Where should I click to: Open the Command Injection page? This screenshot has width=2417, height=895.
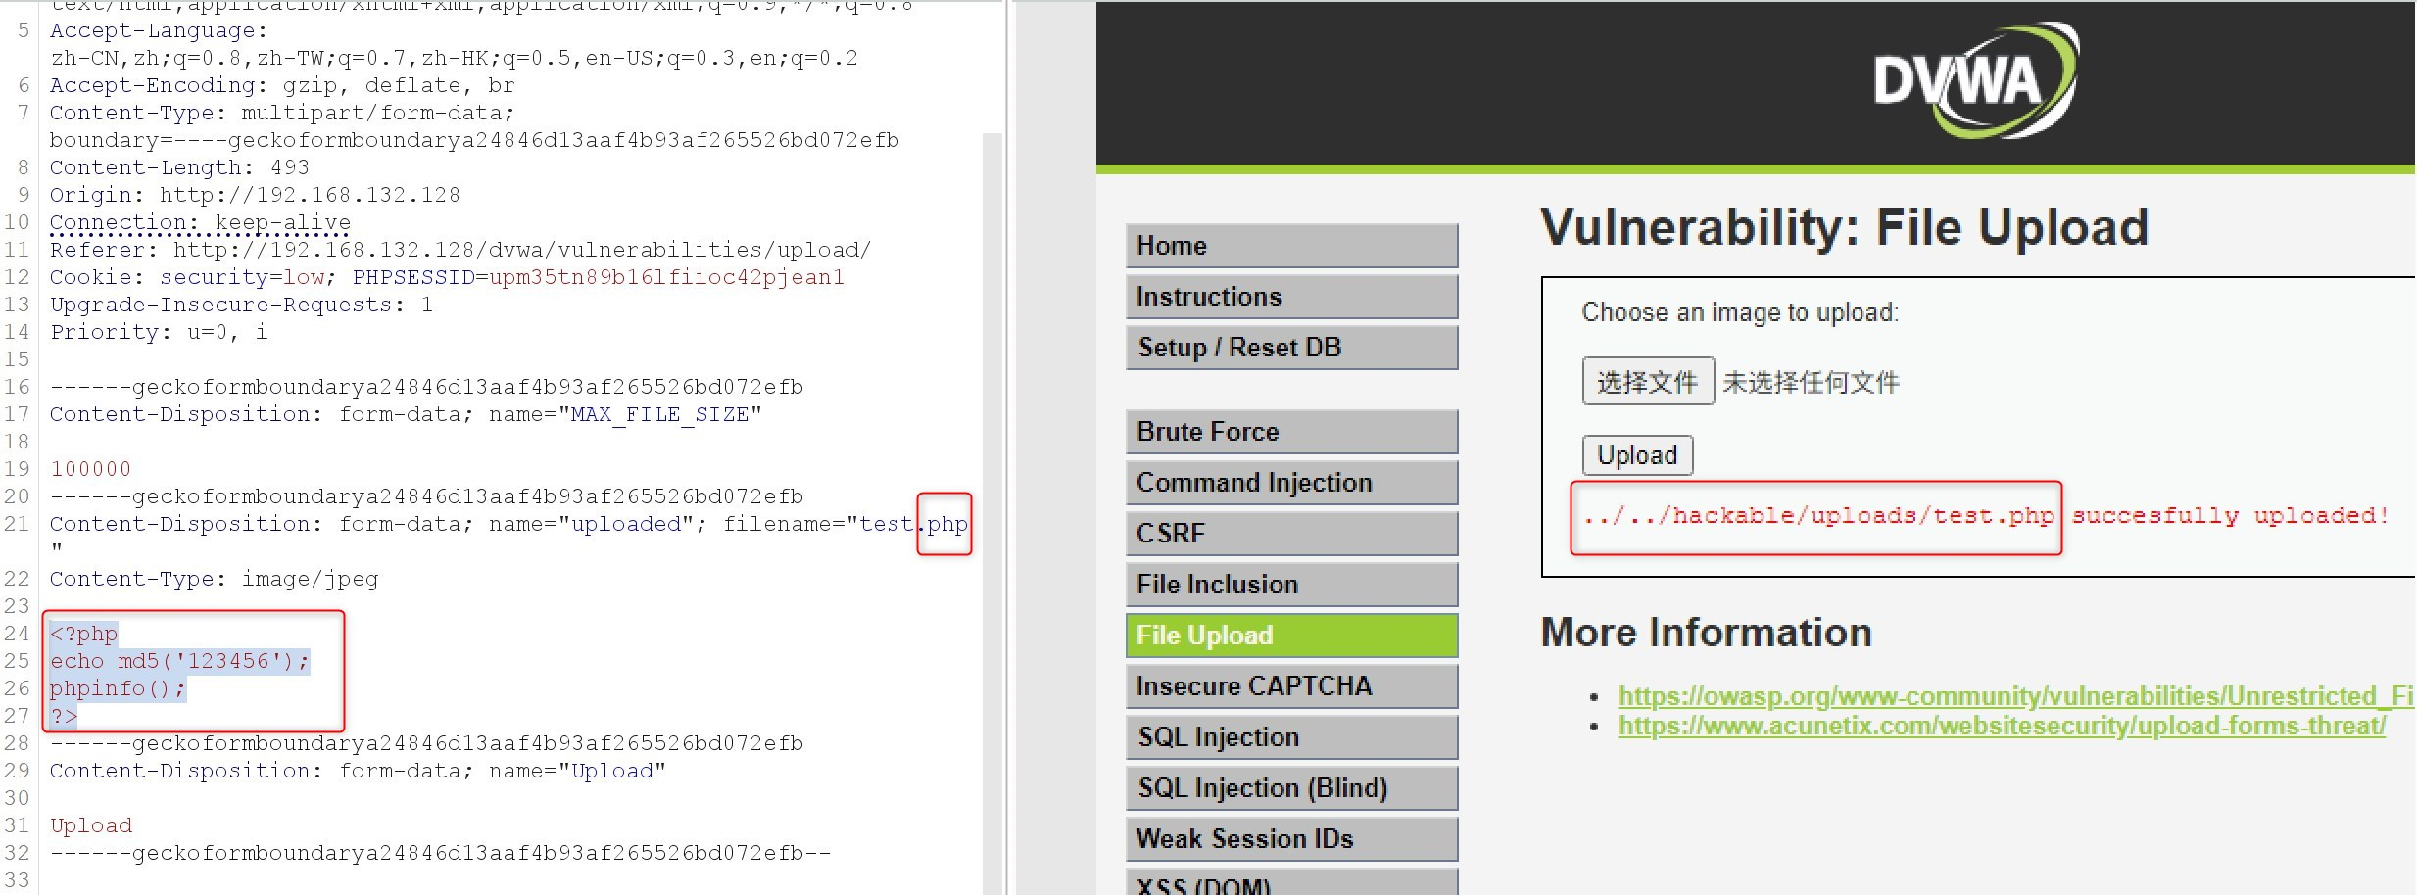click(x=1291, y=483)
